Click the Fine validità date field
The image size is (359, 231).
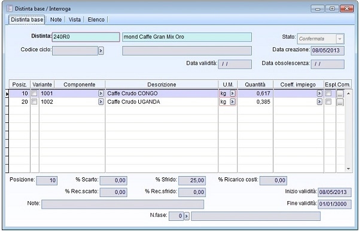click(334, 204)
